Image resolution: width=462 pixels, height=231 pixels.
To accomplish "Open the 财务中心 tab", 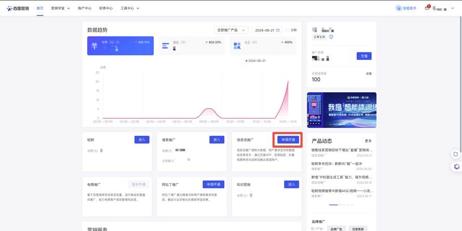I will pyautogui.click(x=105, y=8).
